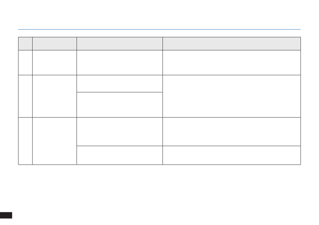
Task: Click upper wide cell in last body row
Action: 232,132
